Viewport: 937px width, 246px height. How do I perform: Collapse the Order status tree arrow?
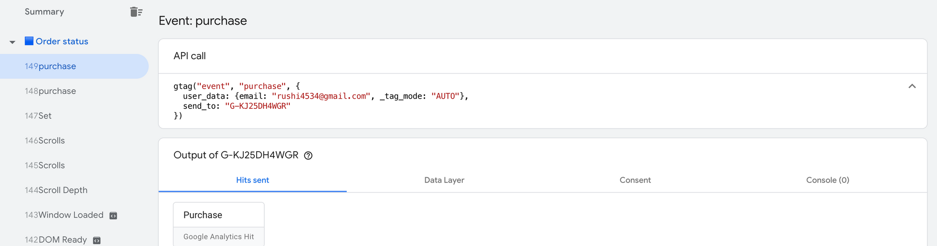13,42
